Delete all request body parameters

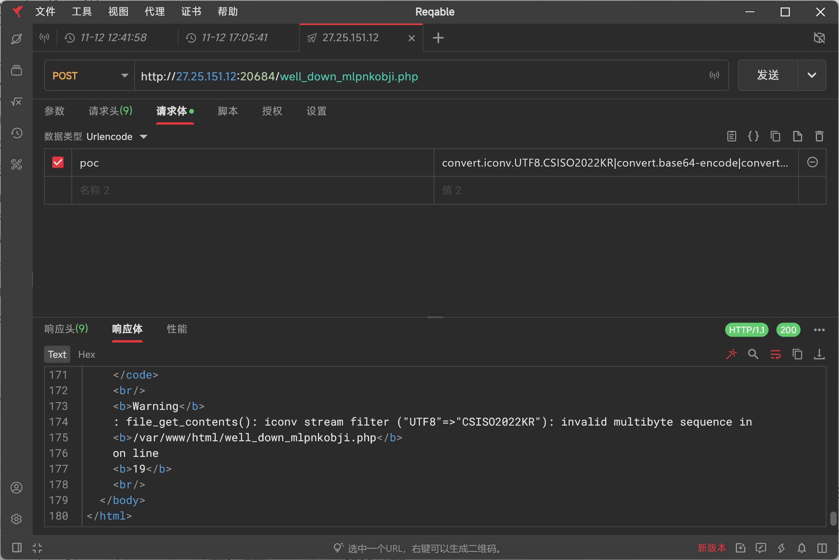(x=819, y=136)
